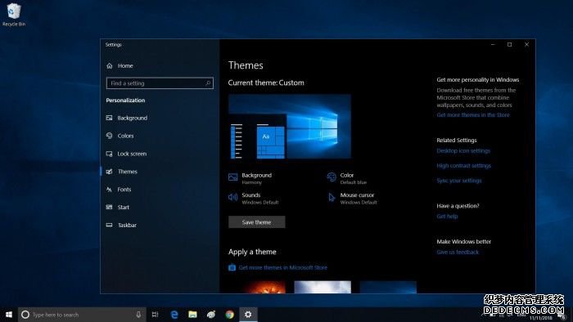Launch Microsoft Edge from taskbar
This screenshot has width=573, height=322.
174,315
